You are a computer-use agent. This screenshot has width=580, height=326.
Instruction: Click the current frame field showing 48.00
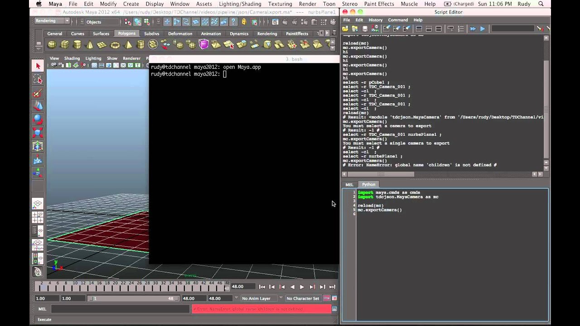[242, 287]
